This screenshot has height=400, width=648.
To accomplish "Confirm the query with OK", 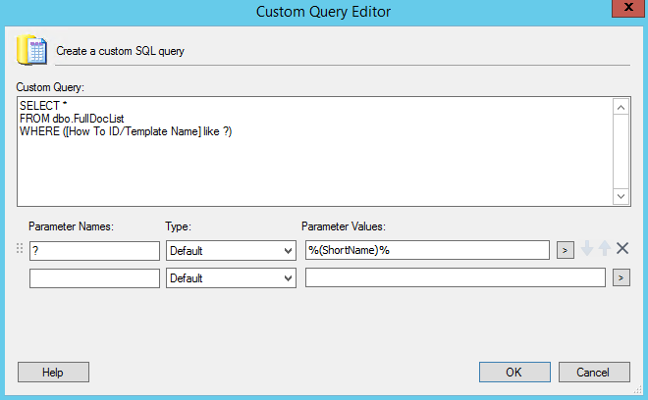I will tap(513, 373).
